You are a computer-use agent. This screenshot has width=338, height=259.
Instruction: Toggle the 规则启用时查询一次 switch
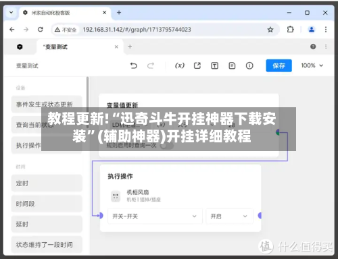(x=167, y=146)
